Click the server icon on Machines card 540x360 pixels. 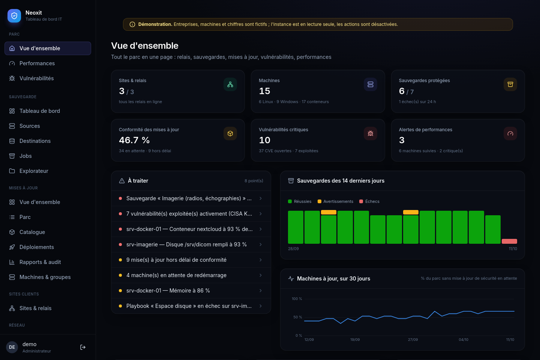370,84
